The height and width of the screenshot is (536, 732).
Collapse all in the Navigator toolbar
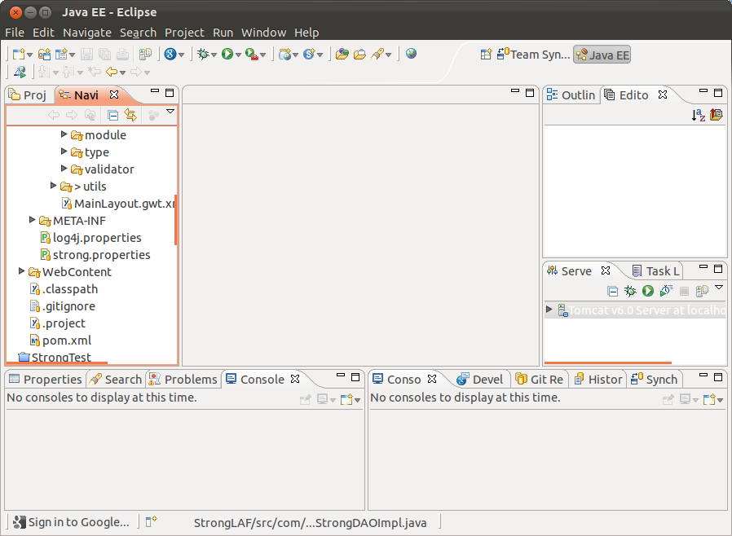click(113, 116)
